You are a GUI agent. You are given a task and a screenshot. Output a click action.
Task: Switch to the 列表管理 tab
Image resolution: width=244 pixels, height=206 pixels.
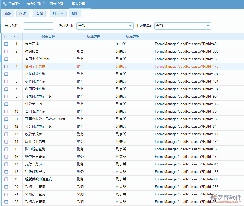click(x=57, y=4)
